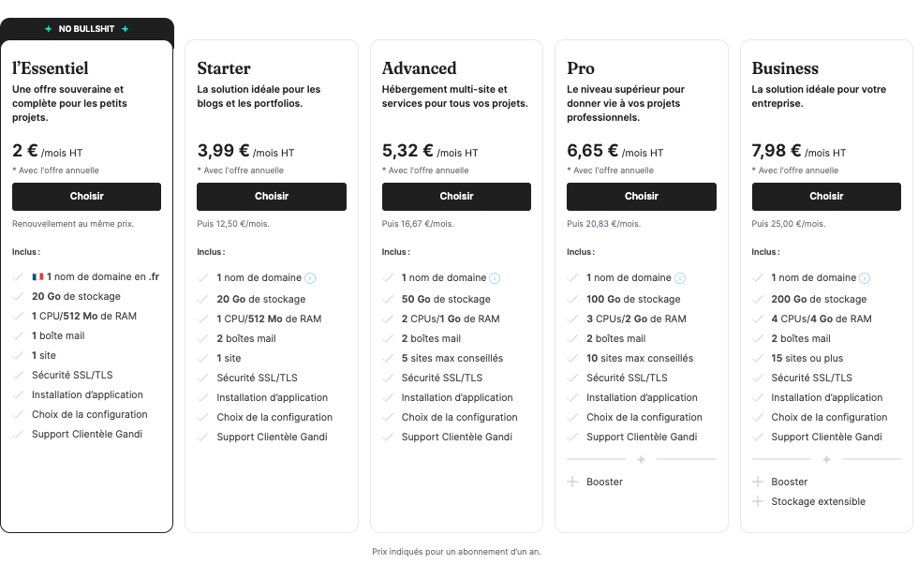Screen dimensions: 918x564
Task: Expand the Booster option under Business
Action: (x=789, y=482)
